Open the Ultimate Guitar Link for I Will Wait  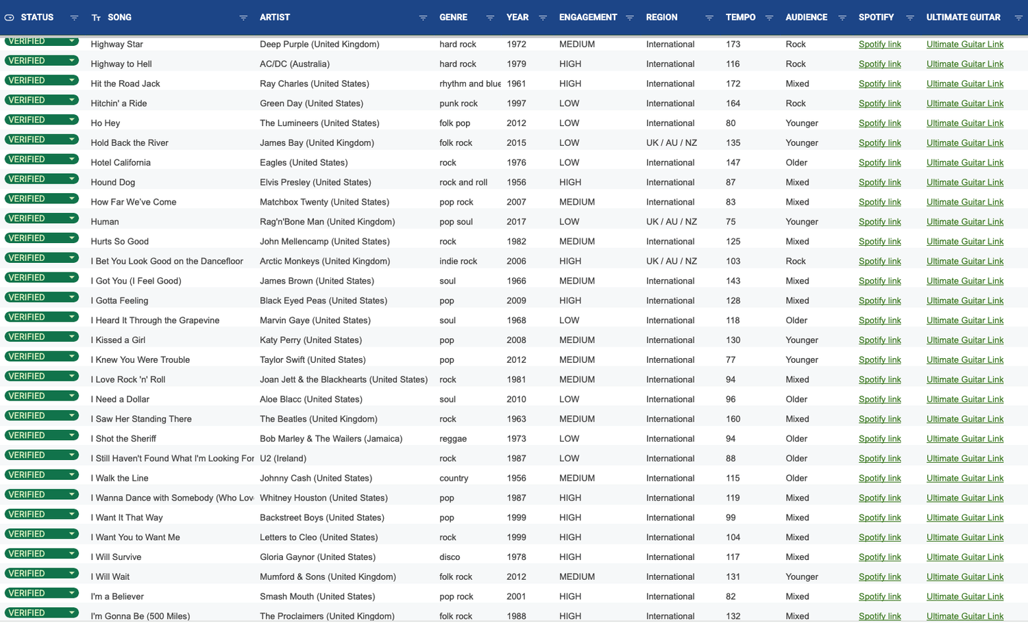(x=965, y=577)
